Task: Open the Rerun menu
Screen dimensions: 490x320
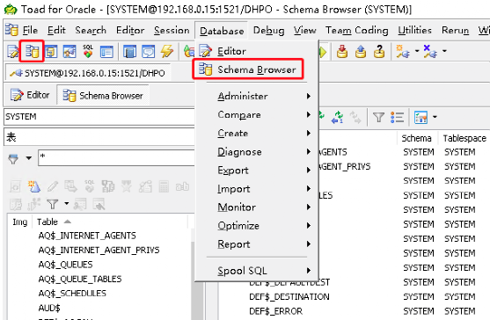Action: 456,30
